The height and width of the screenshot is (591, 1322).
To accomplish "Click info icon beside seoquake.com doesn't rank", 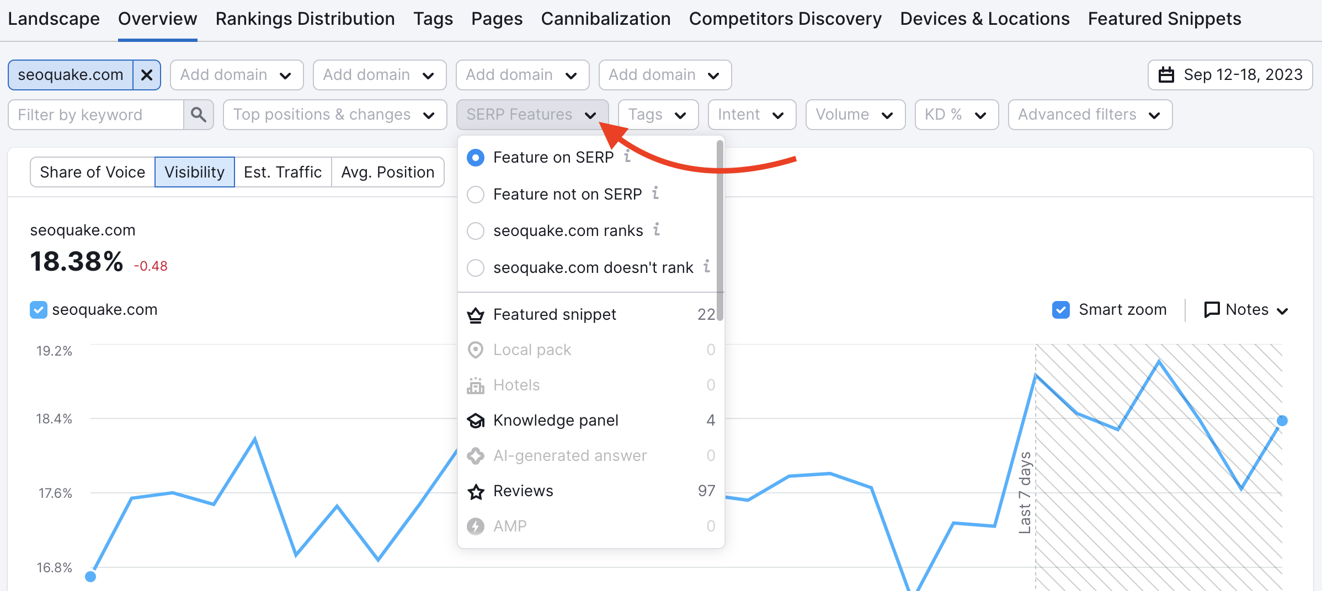I will 707,266.
